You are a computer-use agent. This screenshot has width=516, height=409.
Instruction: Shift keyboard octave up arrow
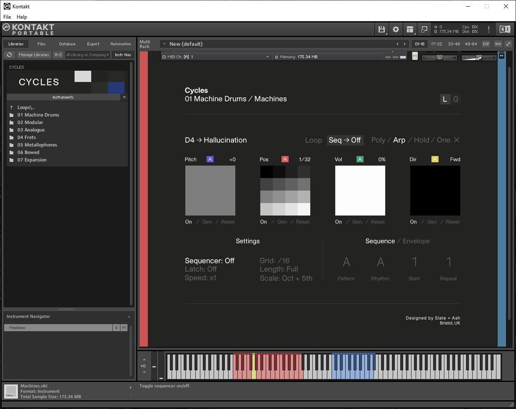coord(144,359)
